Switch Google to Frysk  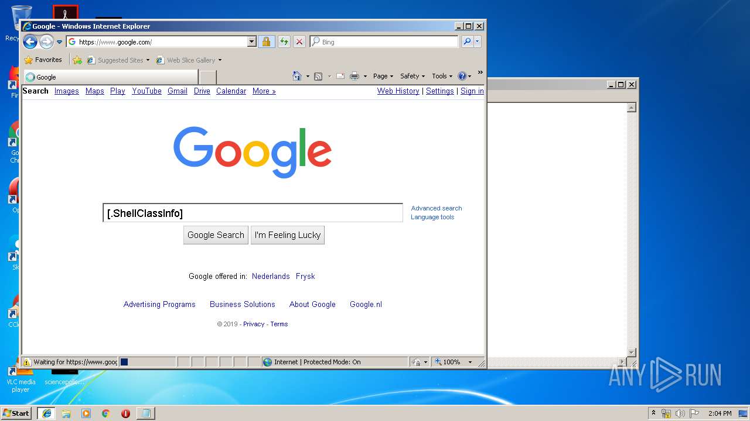point(305,276)
